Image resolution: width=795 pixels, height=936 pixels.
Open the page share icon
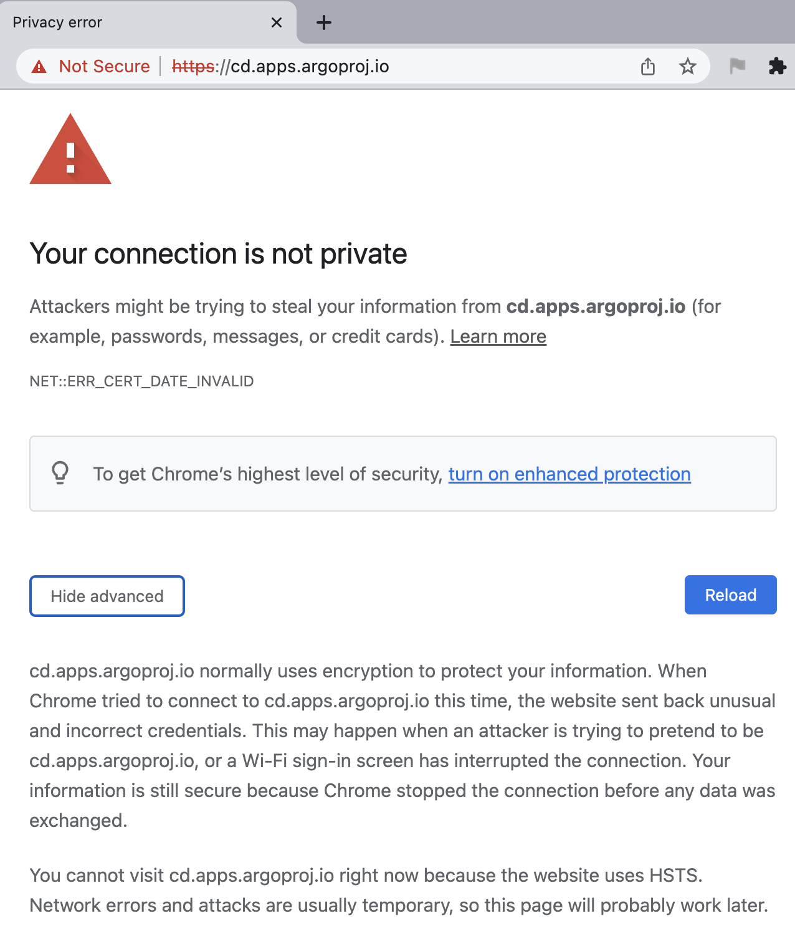[x=648, y=66]
